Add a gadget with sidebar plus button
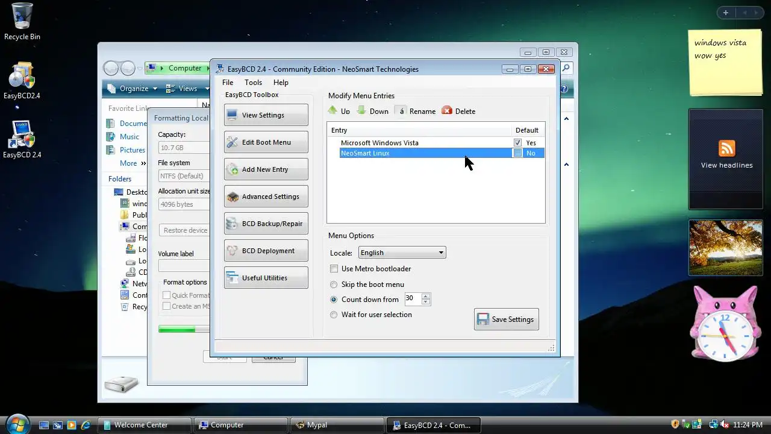771x434 pixels. coord(726,13)
